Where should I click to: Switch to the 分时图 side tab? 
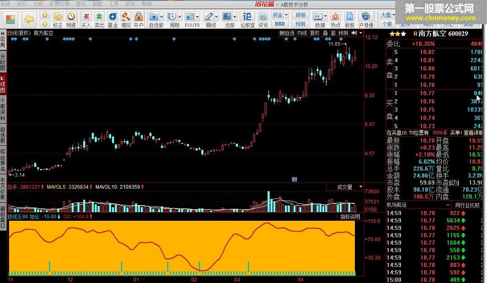[3, 62]
